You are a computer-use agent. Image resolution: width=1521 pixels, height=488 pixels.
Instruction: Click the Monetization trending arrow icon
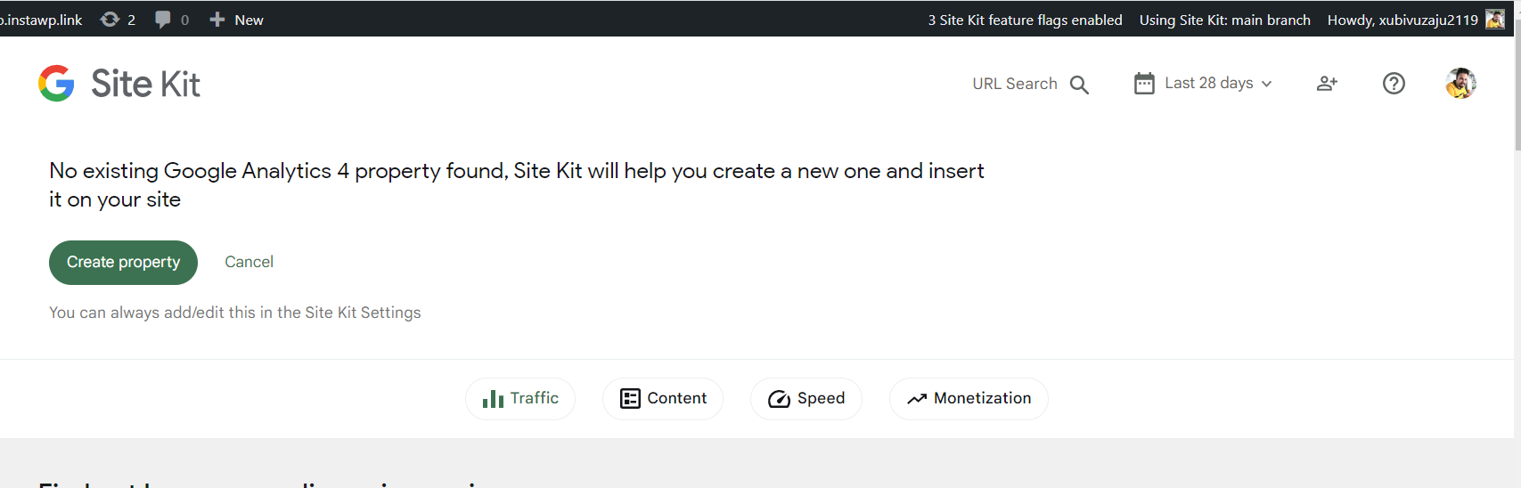(917, 399)
